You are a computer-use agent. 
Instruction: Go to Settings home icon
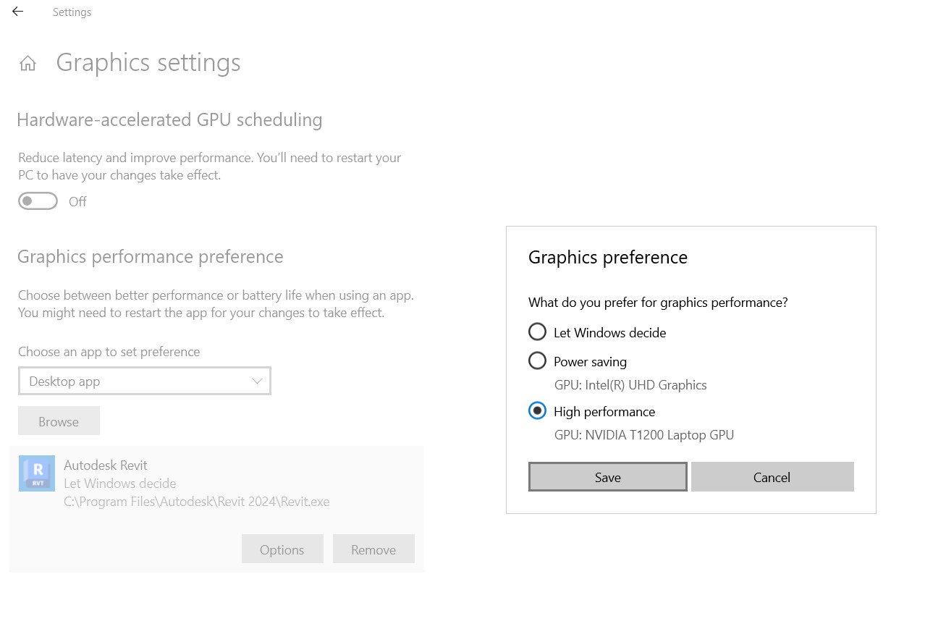pos(28,64)
